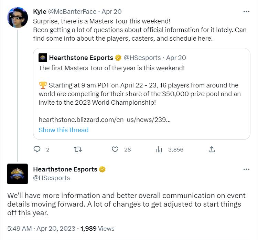Screen dimensions: 258x240
Task: Open view analytics bar chart icon
Action: point(159,149)
